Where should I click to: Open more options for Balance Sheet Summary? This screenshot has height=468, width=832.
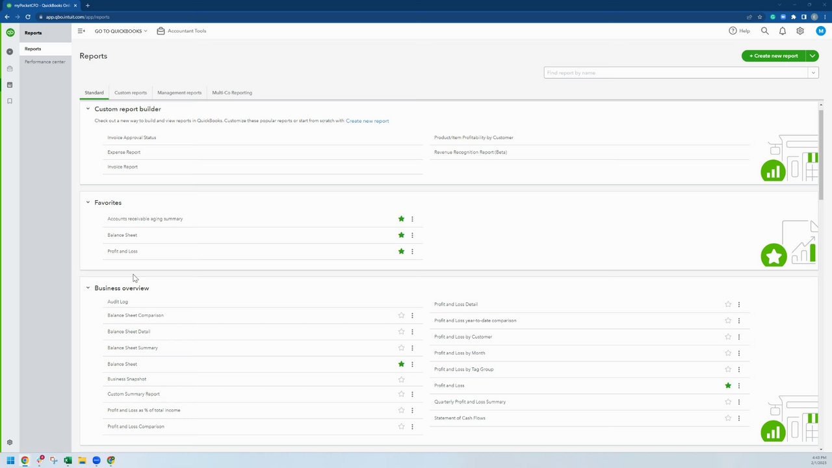412,348
